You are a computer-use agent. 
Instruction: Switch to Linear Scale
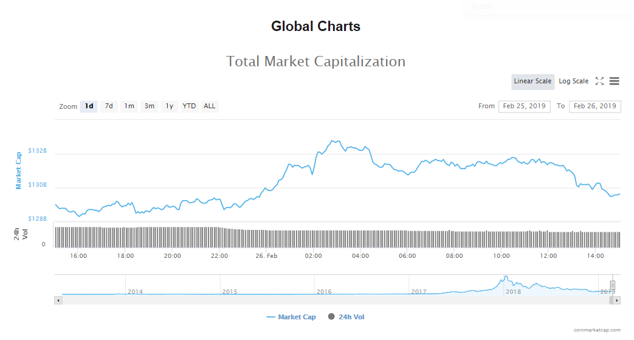coord(532,82)
